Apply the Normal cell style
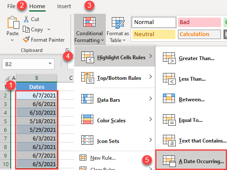The width and height of the screenshot is (227, 170). point(154,22)
